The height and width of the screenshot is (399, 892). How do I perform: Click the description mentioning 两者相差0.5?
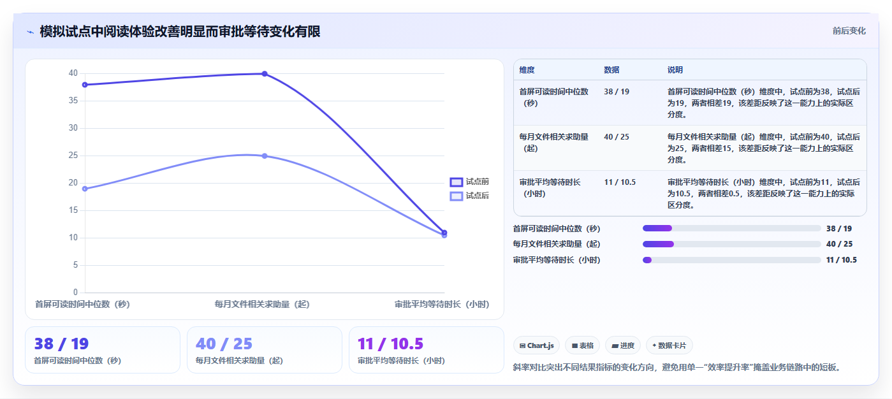click(x=764, y=194)
